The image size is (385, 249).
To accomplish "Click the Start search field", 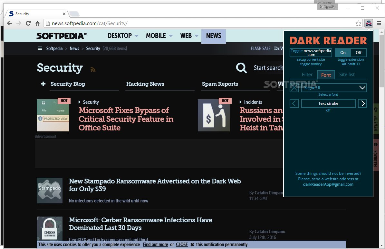I will pyautogui.click(x=268, y=68).
